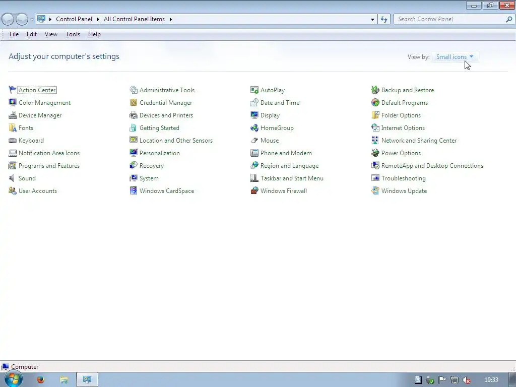516x387 pixels.
Task: Expand the address bar history dropdown arrow
Action: (x=372, y=20)
